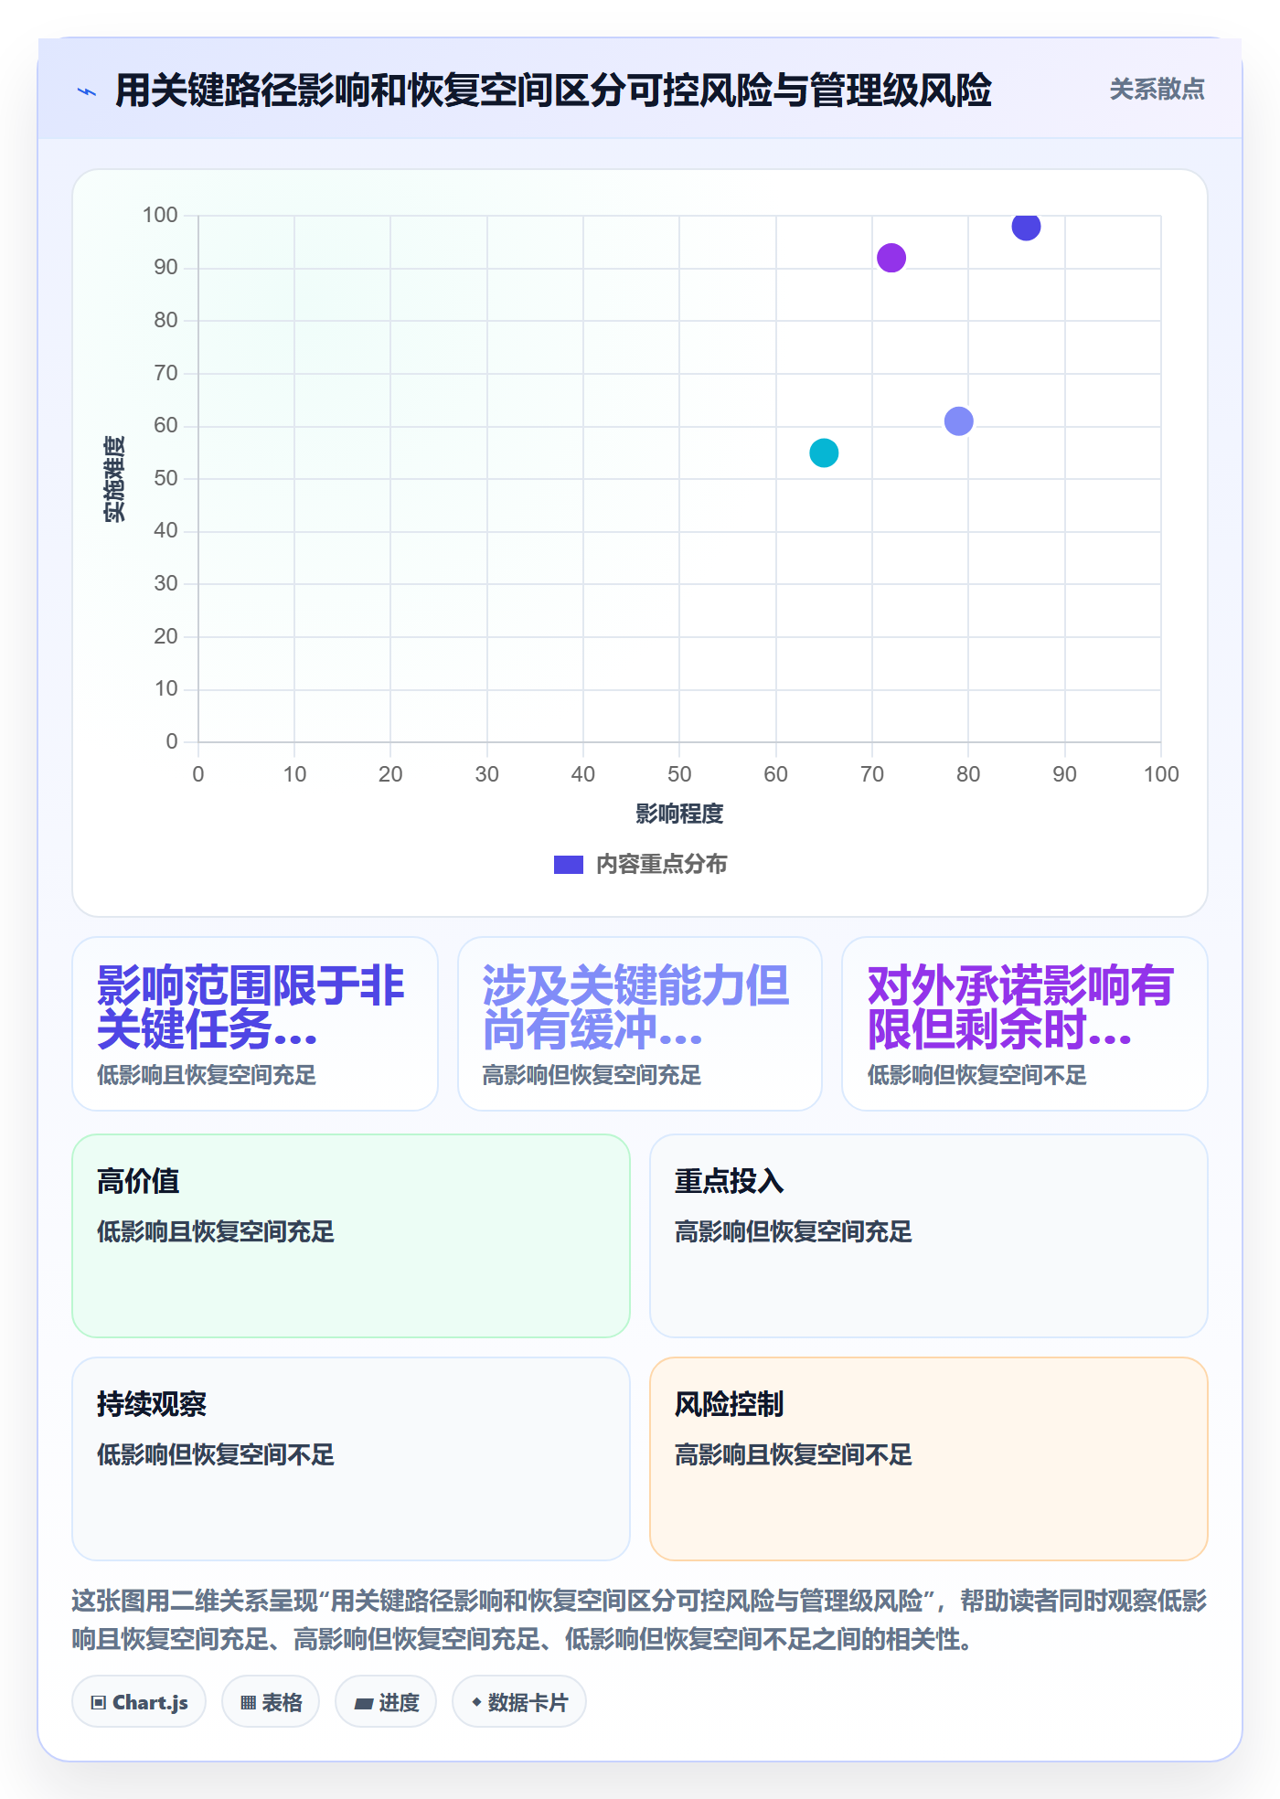This screenshot has width=1280, height=1799.
Task: Click the icon inside the Chart.js chip
Action: pos(99,1702)
